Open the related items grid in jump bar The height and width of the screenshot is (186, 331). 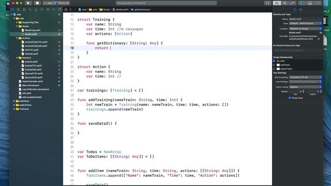[x=66, y=10]
